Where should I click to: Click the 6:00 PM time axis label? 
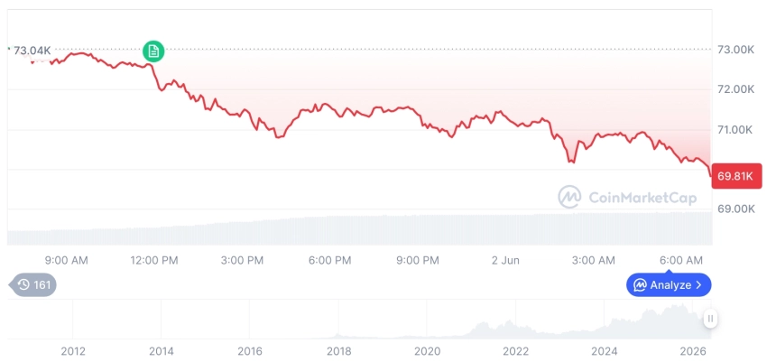coord(330,260)
